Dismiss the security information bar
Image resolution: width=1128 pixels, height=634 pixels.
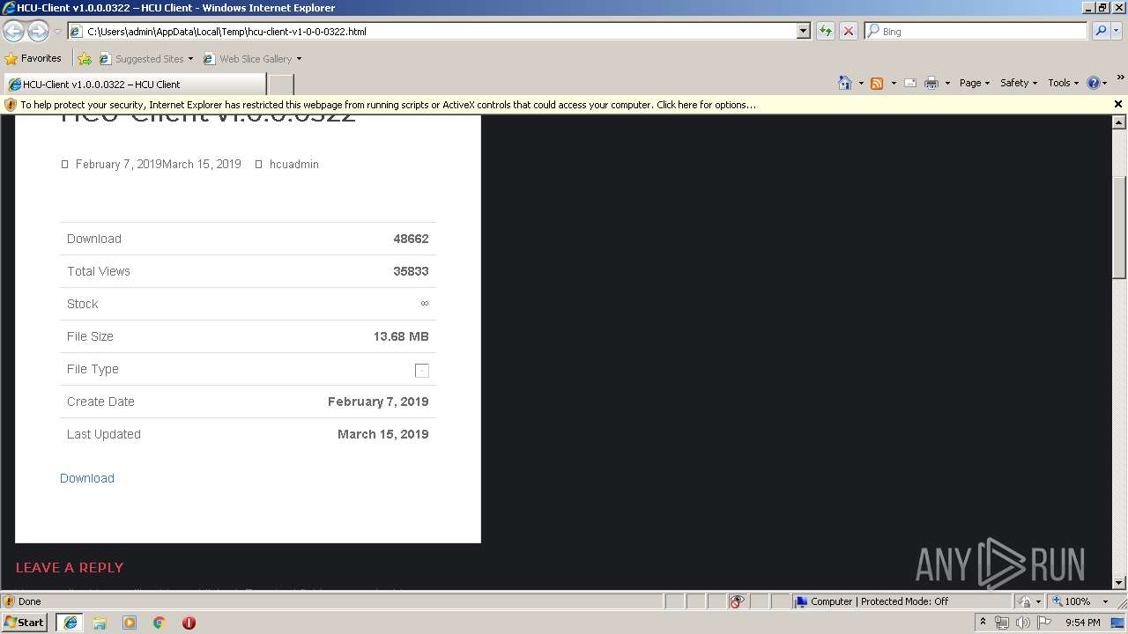[1118, 104]
